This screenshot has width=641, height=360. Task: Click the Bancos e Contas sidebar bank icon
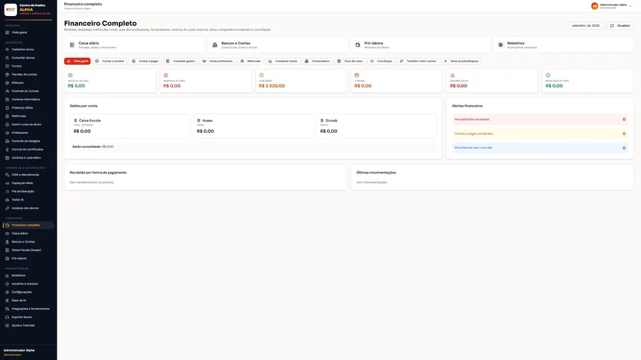(7, 241)
